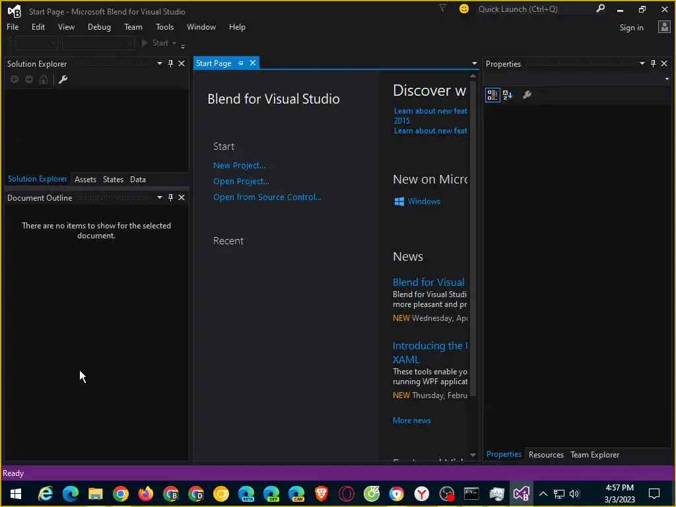Close the Start Page tab
Screen dimensions: 676x507
pos(253,63)
